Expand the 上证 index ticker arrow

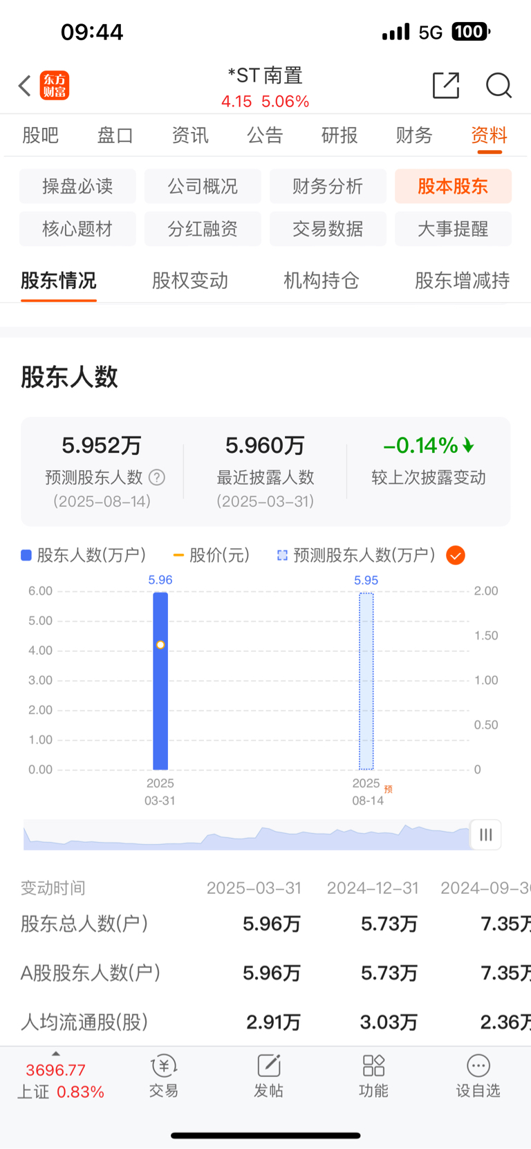coord(55,1054)
